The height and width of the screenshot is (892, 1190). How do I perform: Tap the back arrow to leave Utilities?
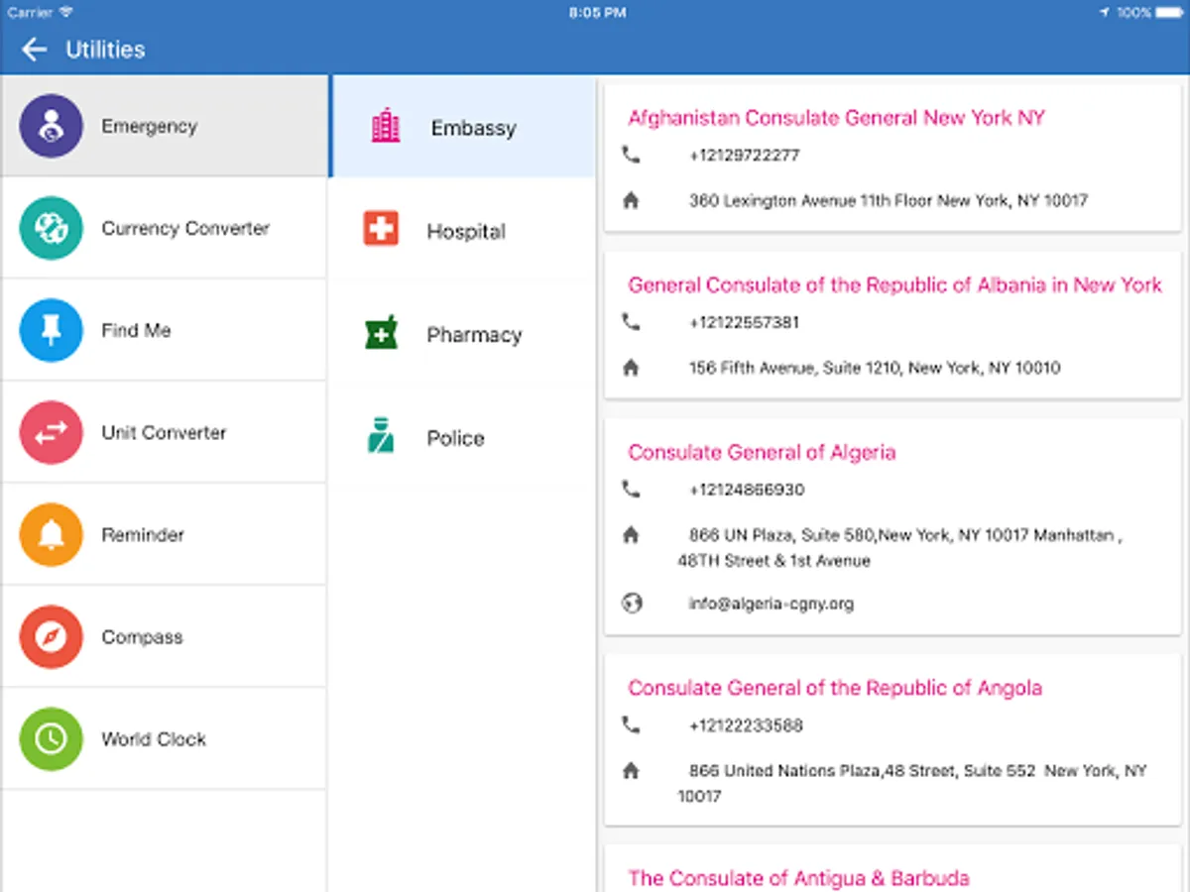(34, 49)
